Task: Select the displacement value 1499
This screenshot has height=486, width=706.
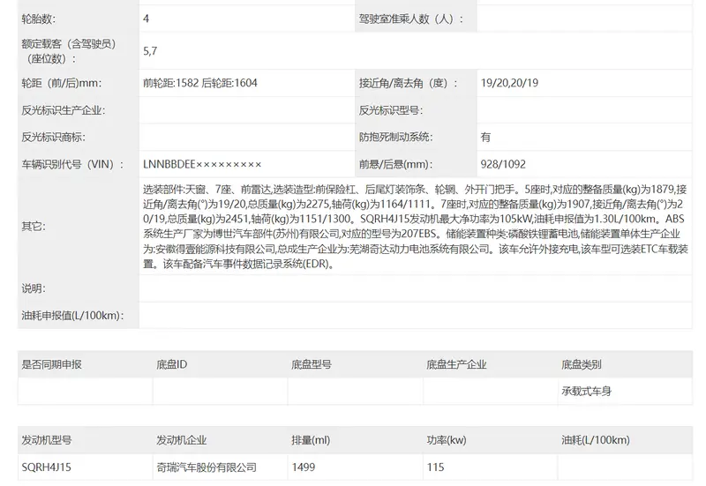Action: coord(304,467)
